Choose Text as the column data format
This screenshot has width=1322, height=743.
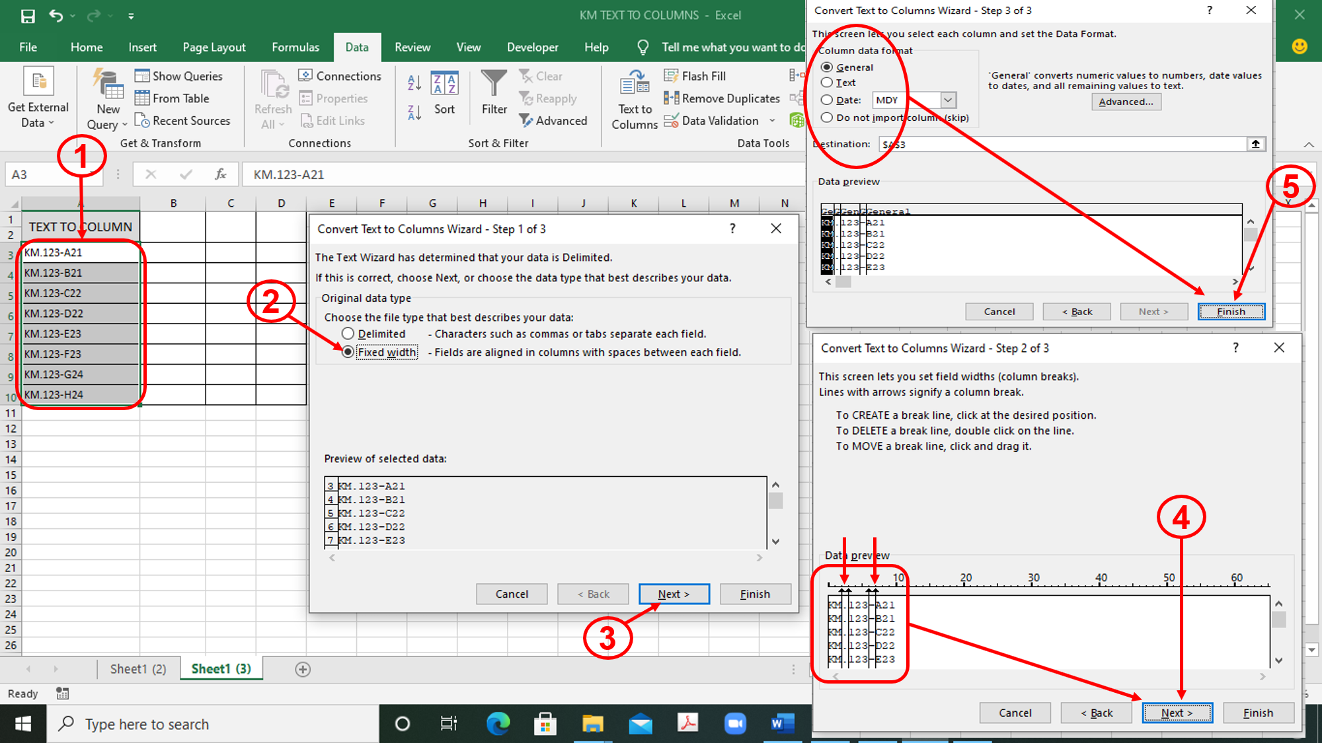(827, 83)
